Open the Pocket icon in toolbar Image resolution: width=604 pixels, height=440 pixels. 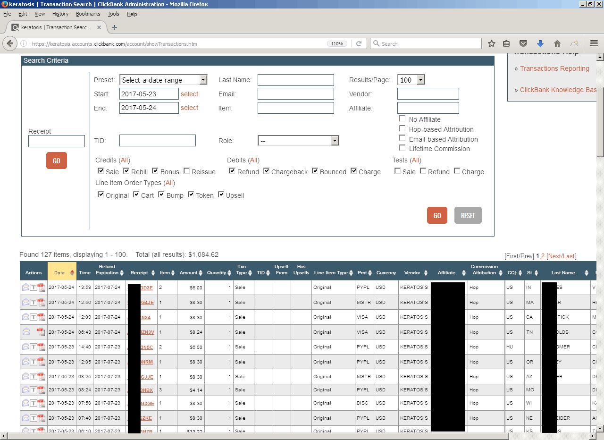[x=523, y=43]
